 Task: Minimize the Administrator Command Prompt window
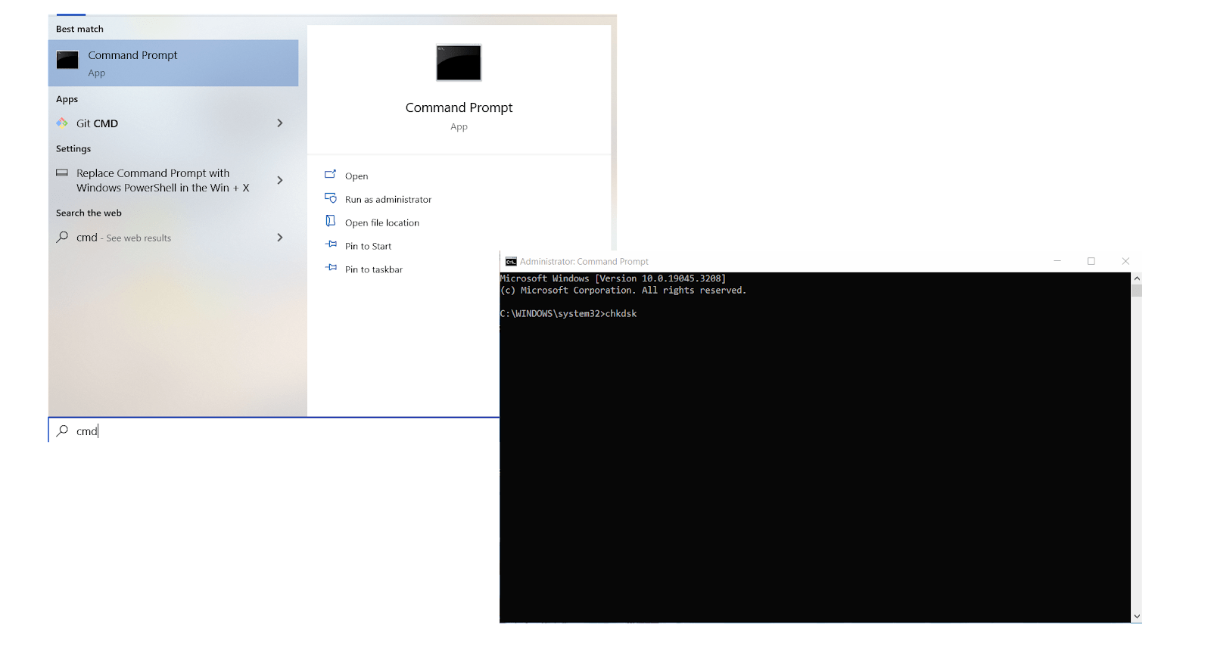click(x=1057, y=261)
